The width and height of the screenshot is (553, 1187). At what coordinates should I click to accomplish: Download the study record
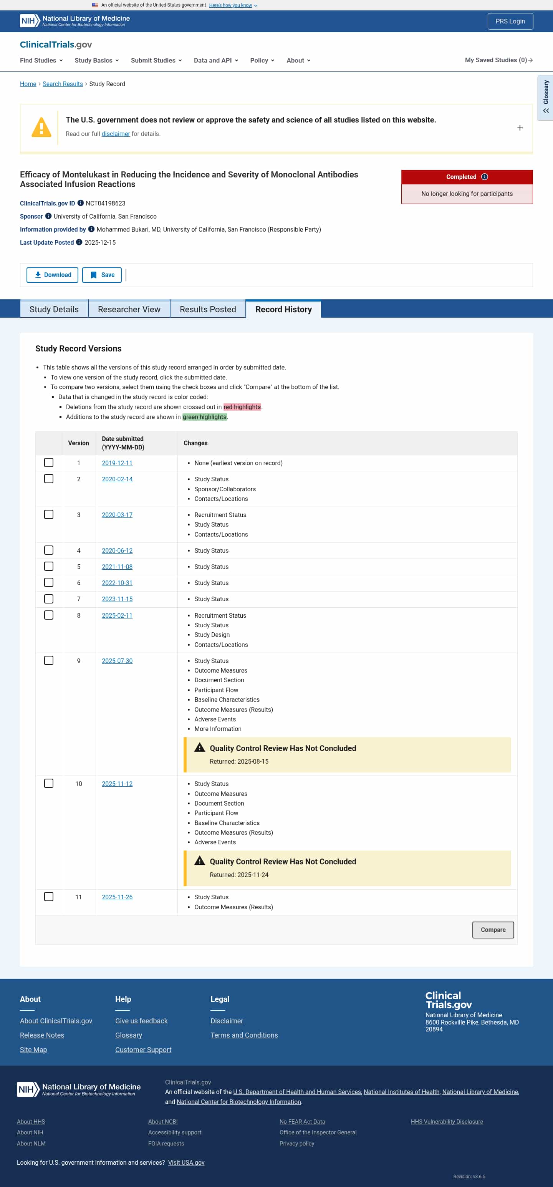53,275
